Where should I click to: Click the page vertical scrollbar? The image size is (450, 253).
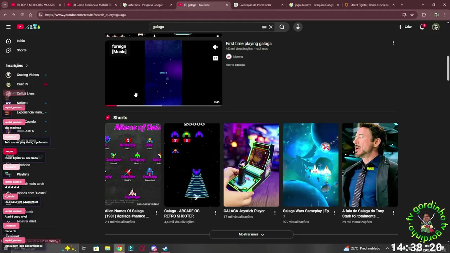(448, 68)
